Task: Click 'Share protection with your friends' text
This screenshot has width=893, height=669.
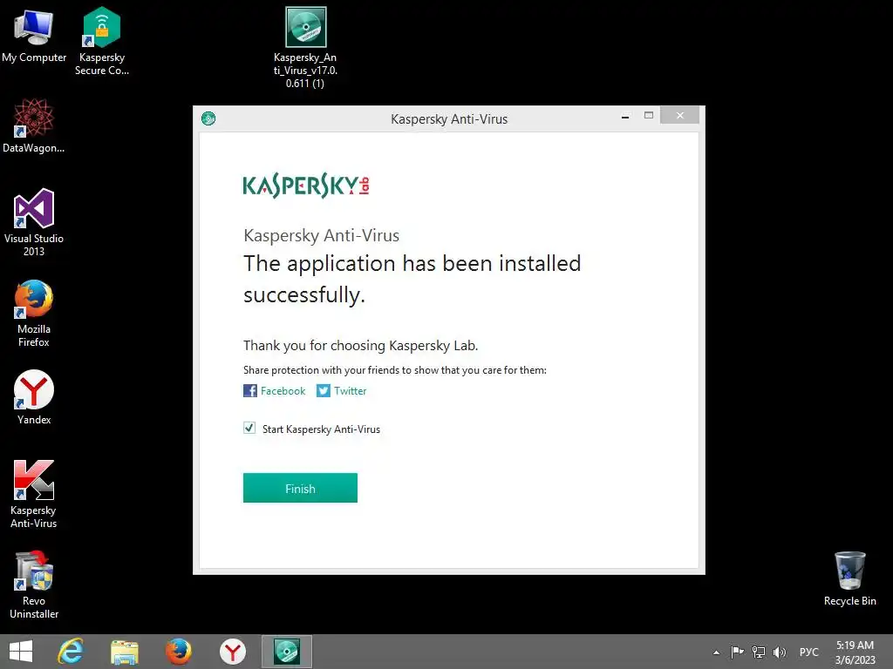Action: 395,369
